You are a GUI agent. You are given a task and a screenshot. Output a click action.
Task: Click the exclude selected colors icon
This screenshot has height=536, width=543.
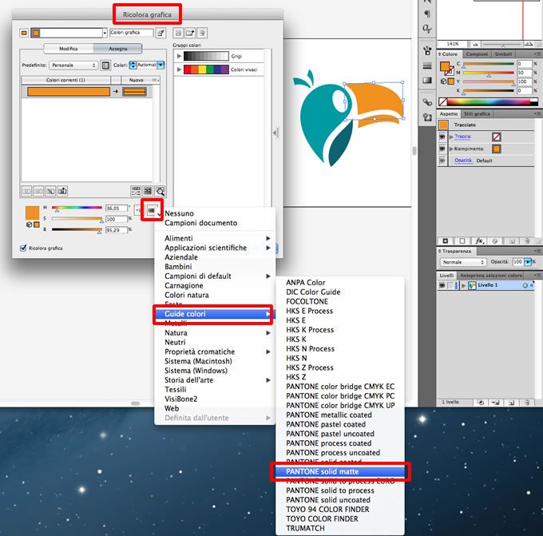click(x=50, y=191)
